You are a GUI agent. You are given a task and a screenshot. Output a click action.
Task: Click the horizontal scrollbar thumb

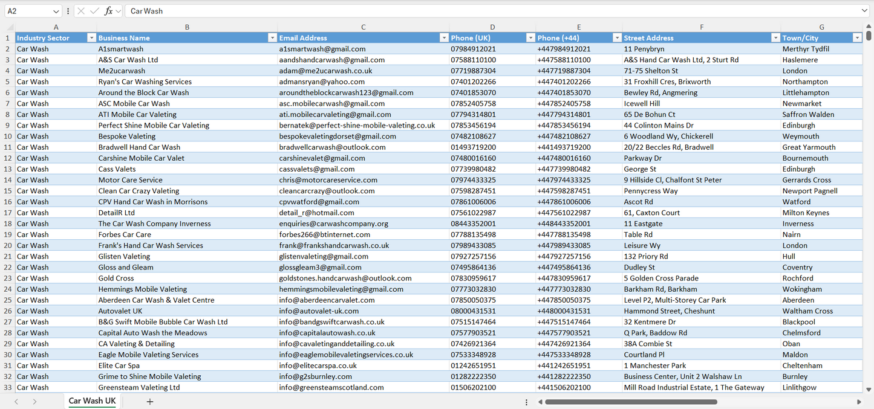point(631,402)
